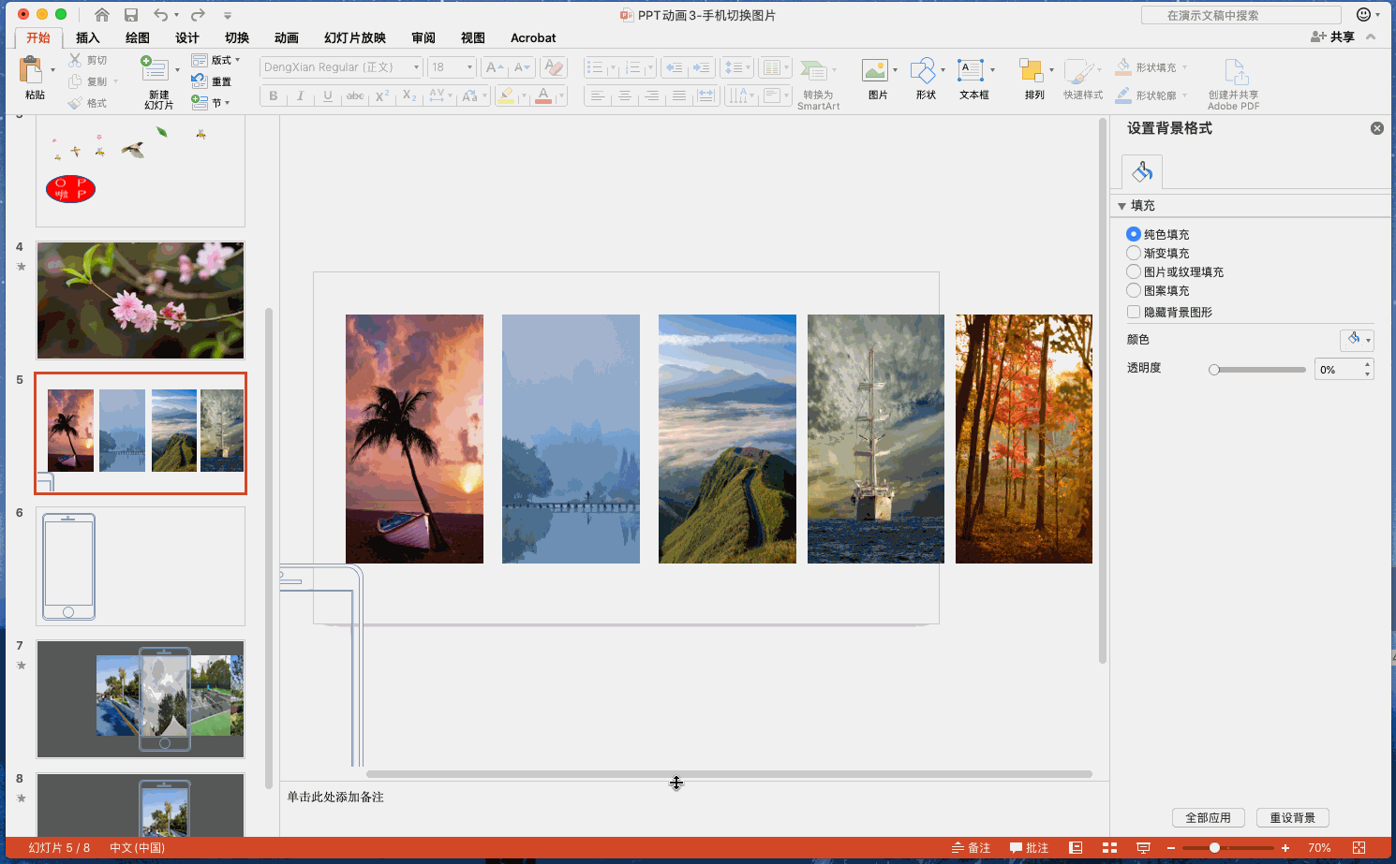This screenshot has height=864, width=1396.
Task: Toggle Bold formatting
Action: [x=274, y=95]
